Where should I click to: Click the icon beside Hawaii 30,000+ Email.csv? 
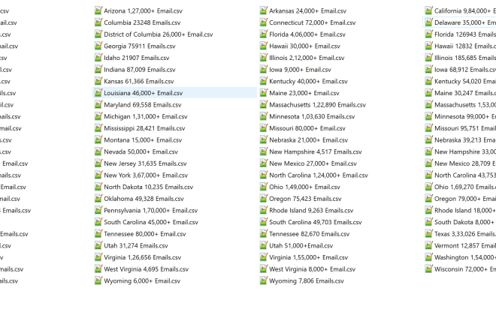pos(264,46)
